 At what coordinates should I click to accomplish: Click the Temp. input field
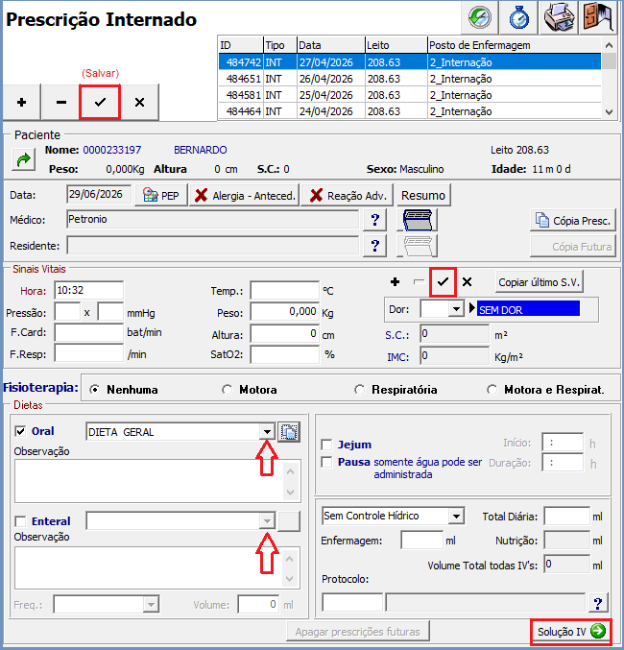(285, 291)
